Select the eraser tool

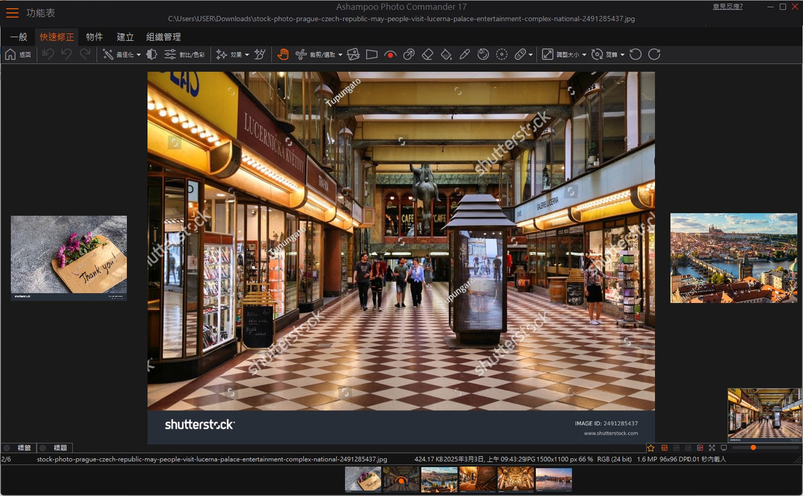click(427, 55)
